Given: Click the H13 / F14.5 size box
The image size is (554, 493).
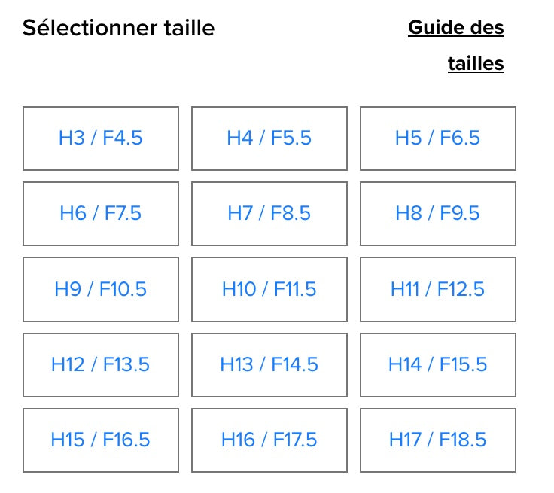Looking at the screenshot, I should tap(269, 365).
